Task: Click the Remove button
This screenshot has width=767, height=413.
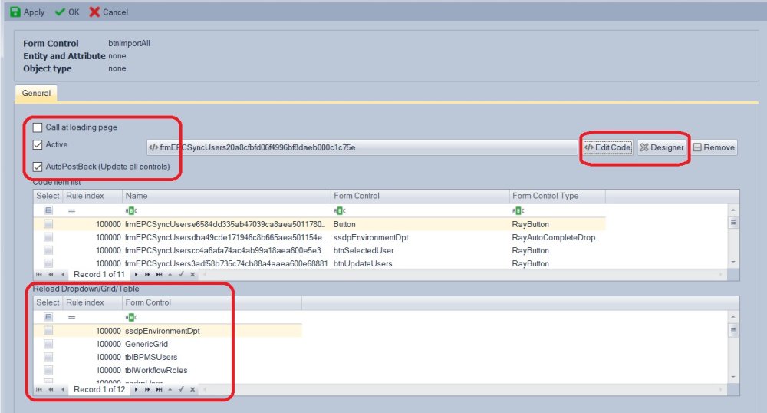Action: tap(714, 147)
